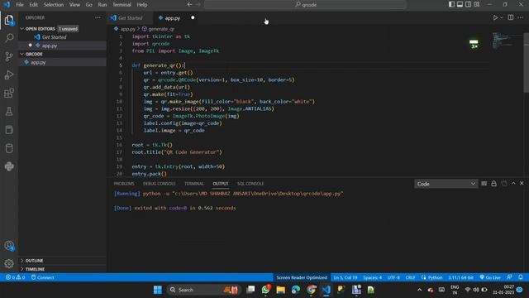Open the Selection menu

[x=54, y=5]
